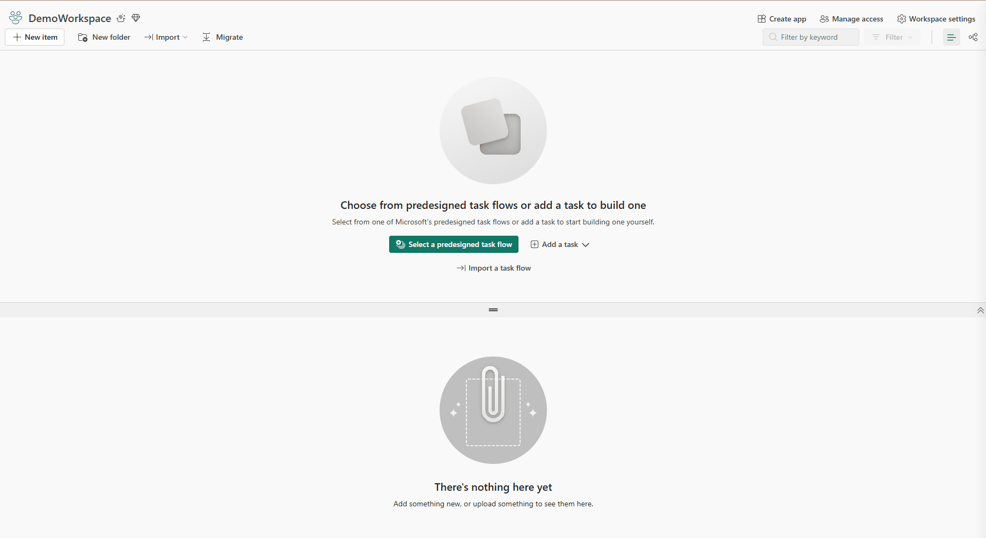Click the diamond premium capacity icon
The image size is (986, 538).
click(x=136, y=18)
